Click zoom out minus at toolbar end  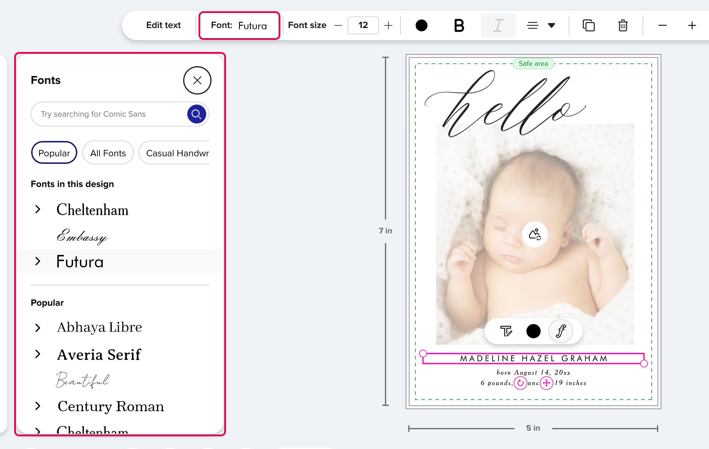[x=663, y=25]
